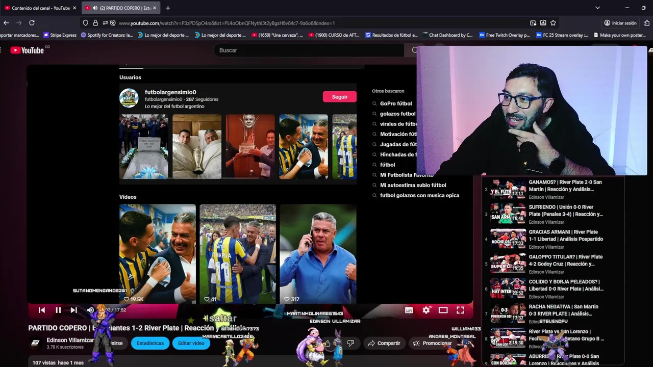The width and height of the screenshot is (653, 367).
Task: Enter full screen mode on the player
Action: tap(460, 310)
